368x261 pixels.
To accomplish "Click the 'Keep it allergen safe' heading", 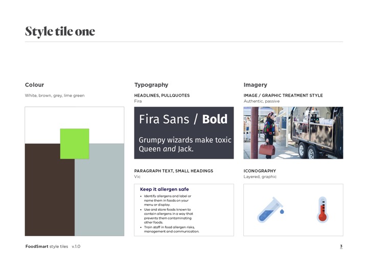I will pos(164,189).
